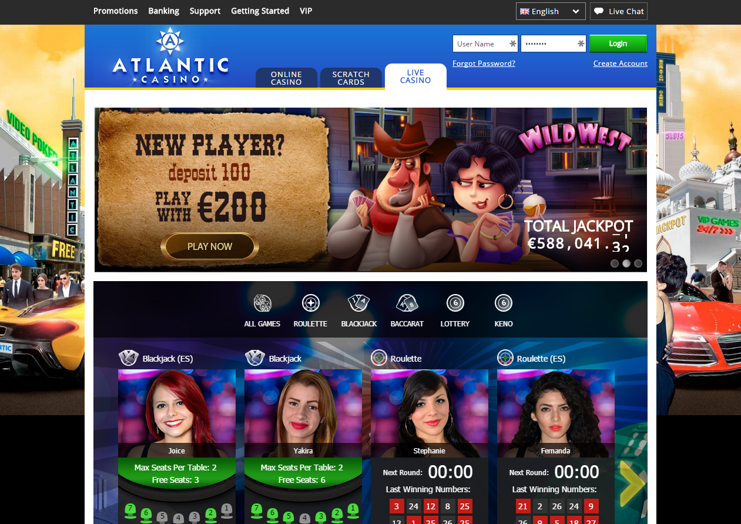
Task: Pick the Baccarat cards icon
Action: point(407,303)
